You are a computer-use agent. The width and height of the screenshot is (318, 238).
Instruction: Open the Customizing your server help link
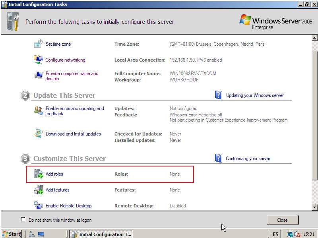[248, 158]
